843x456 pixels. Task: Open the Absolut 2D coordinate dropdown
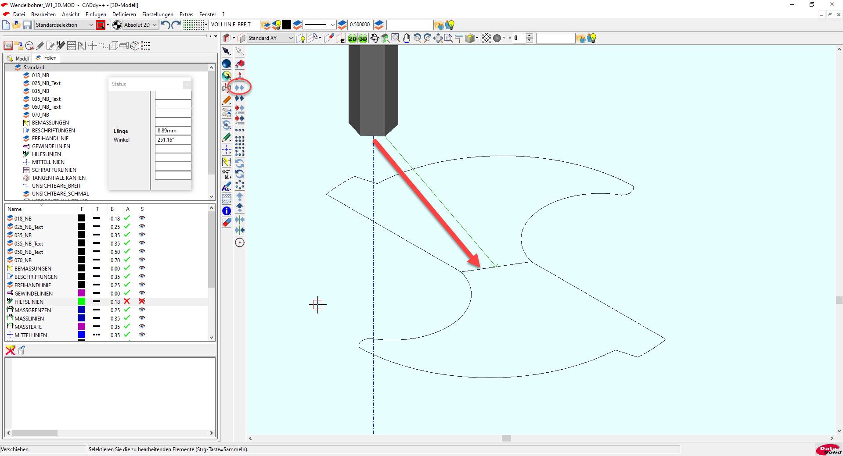pyautogui.click(x=154, y=25)
